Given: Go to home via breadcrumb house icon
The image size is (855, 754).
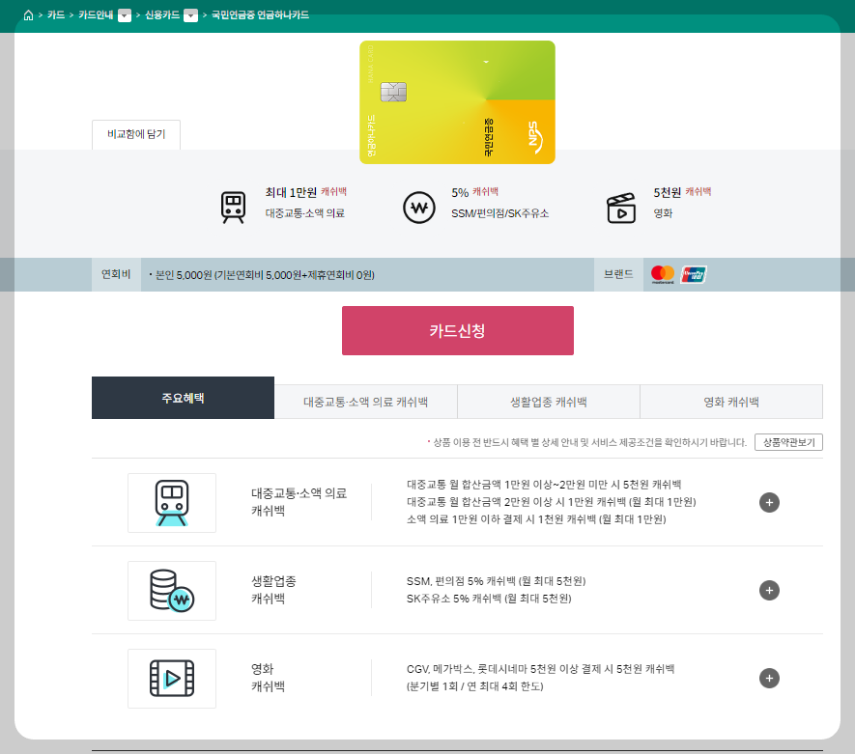Looking at the screenshot, I should click(28, 15).
